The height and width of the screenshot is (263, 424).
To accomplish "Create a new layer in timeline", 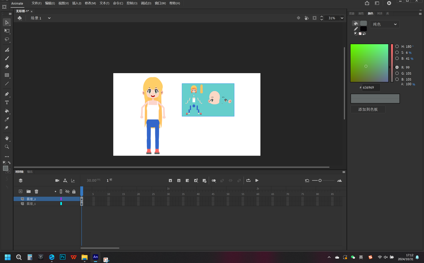I will point(21,192).
